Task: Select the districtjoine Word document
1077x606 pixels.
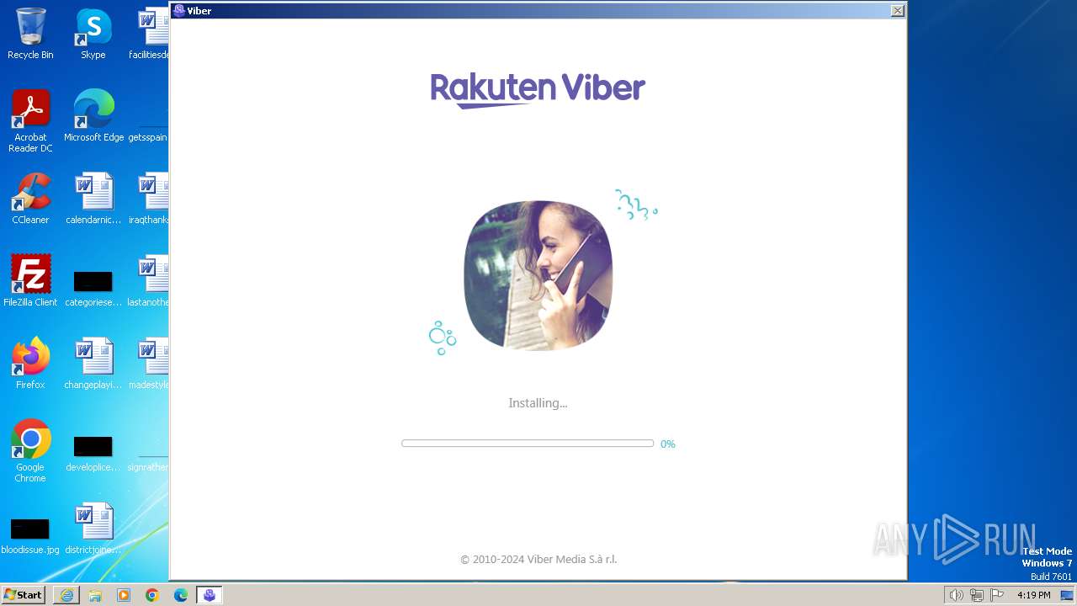Action: [93, 528]
